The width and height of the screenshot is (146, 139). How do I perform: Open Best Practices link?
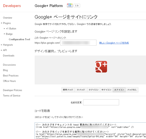[x=11, y=76]
